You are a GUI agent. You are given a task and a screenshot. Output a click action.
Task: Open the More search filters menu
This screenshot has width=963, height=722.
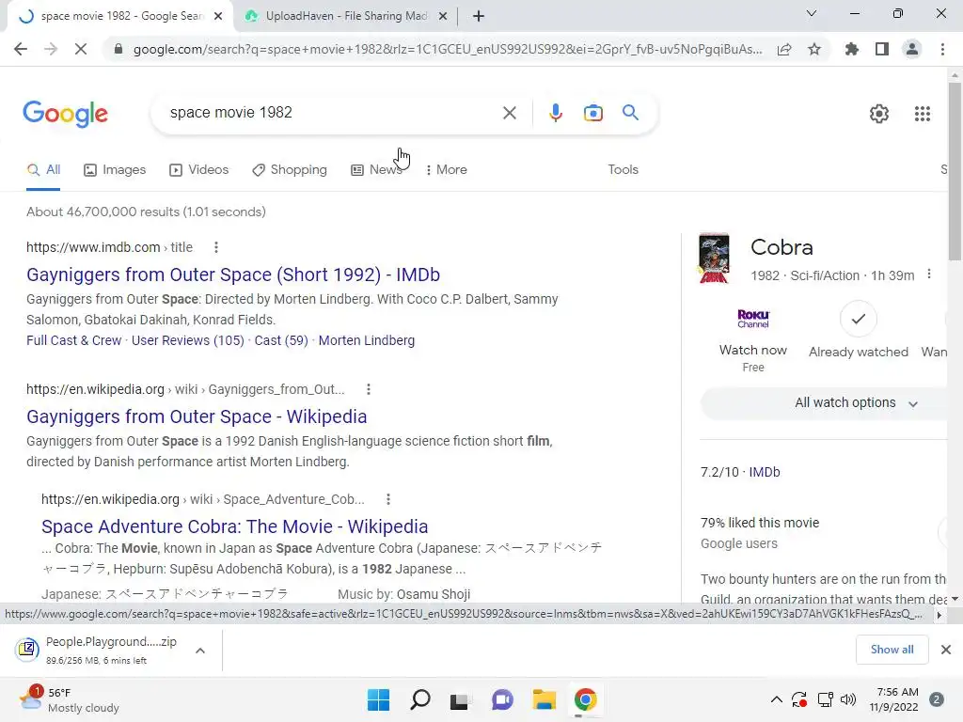(446, 170)
